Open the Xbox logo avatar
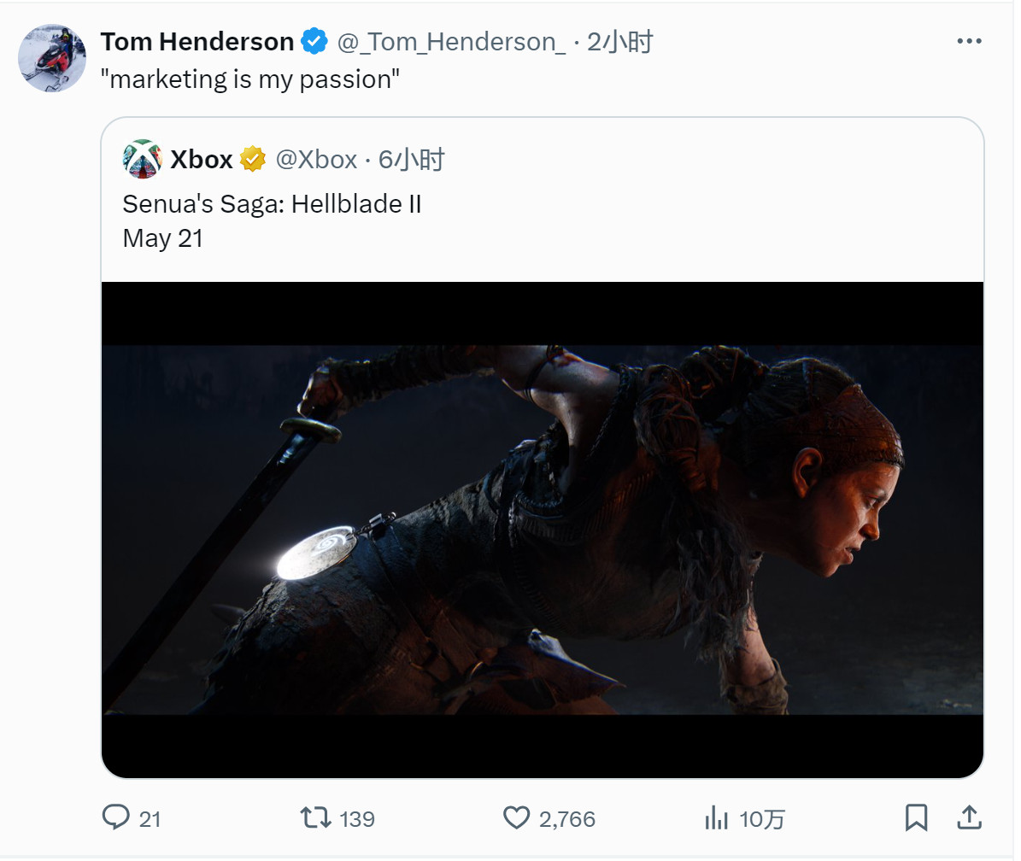1021x861 pixels. point(142,159)
